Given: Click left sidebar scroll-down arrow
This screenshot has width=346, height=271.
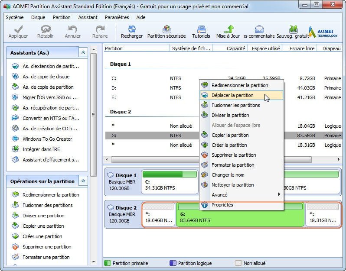Looking at the screenshot, I should coord(94,262).
